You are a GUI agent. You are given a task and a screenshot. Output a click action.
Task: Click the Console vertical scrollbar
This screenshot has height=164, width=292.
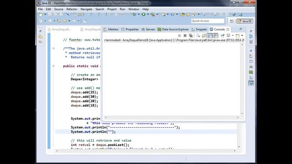(x=242, y=79)
